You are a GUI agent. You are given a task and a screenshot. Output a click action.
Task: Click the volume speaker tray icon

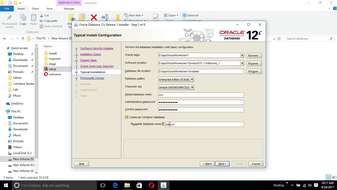(x=310, y=185)
